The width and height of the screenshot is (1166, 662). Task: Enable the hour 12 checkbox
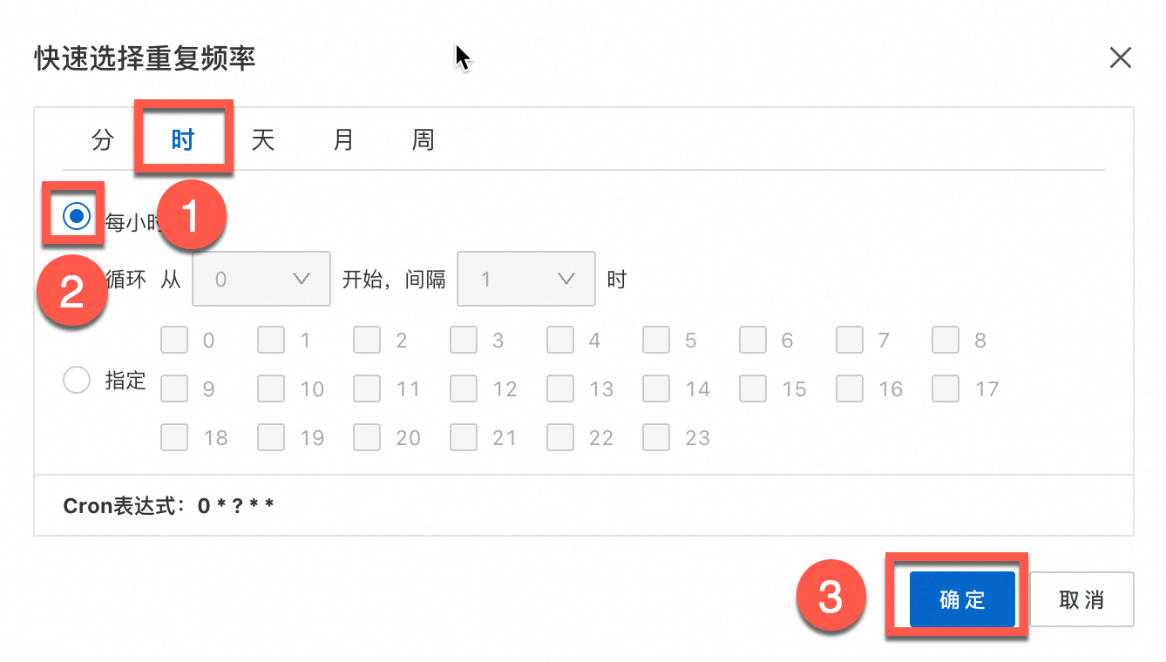pyautogui.click(x=464, y=388)
